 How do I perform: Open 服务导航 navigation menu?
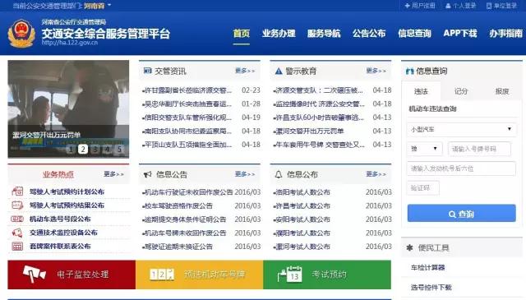[324, 33]
